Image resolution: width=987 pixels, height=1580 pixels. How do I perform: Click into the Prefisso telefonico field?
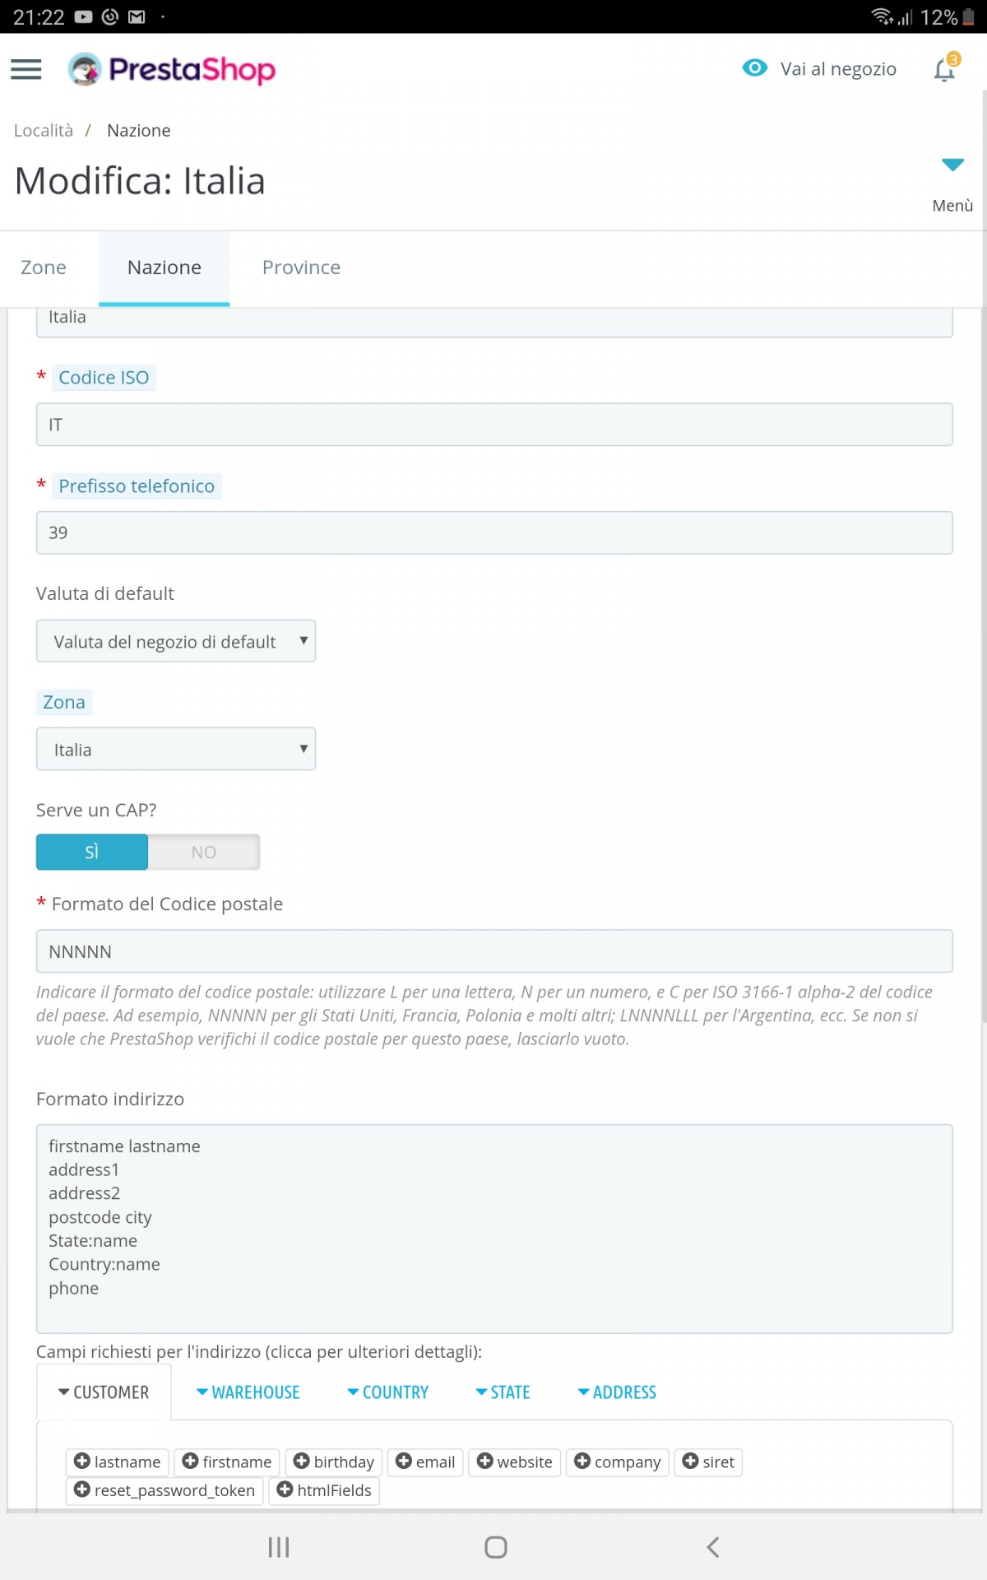[494, 533]
